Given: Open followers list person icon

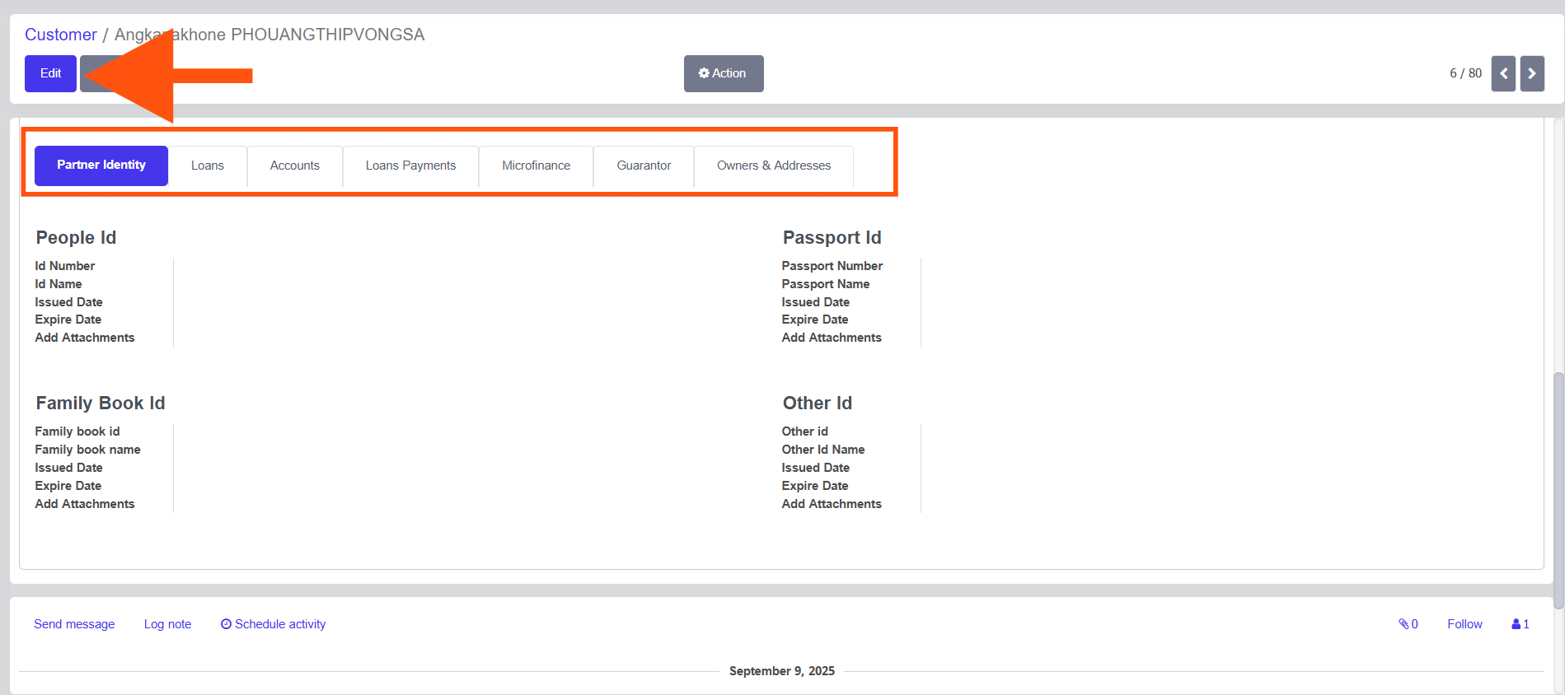Looking at the screenshot, I should 1520,624.
